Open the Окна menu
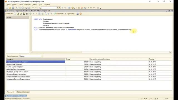This screenshot has width=178, height=100. 40,4
